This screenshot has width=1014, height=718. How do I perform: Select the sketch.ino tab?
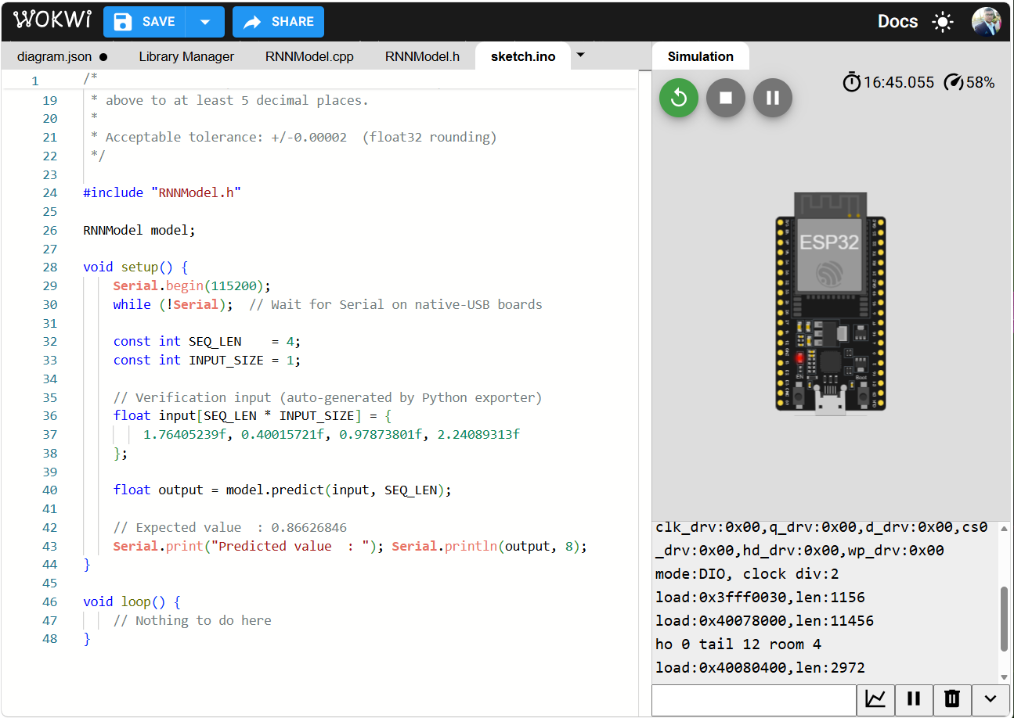(523, 56)
